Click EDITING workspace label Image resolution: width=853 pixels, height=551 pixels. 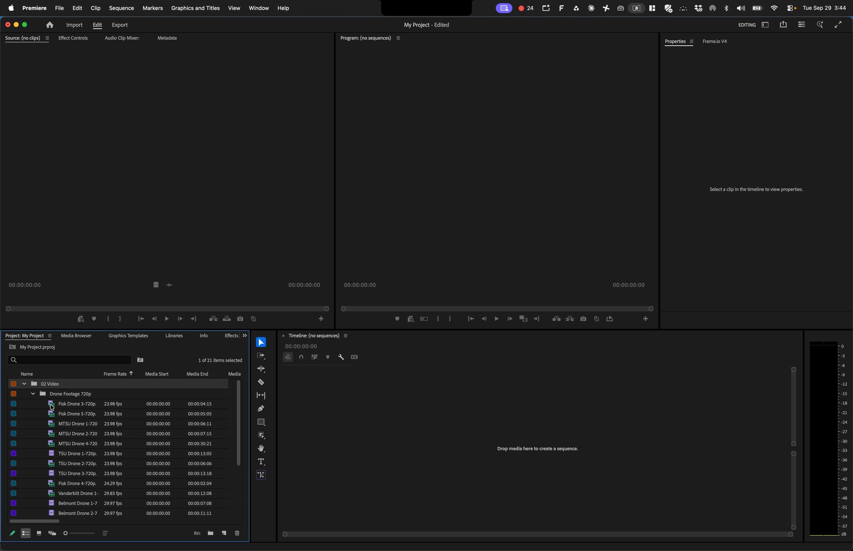click(747, 25)
